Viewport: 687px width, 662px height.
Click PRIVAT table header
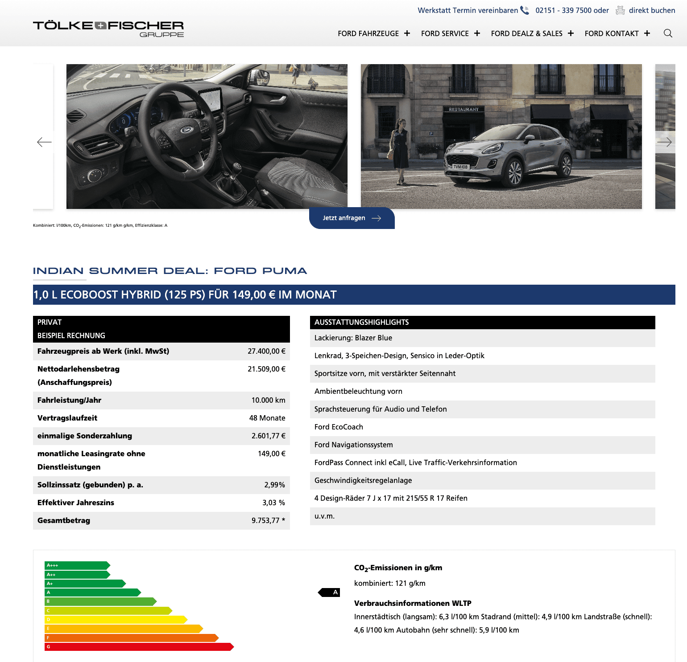(x=161, y=323)
